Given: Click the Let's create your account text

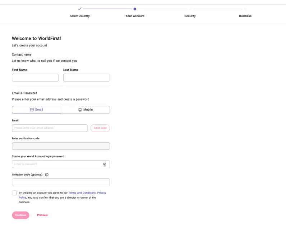Looking at the screenshot, I should (29, 45).
